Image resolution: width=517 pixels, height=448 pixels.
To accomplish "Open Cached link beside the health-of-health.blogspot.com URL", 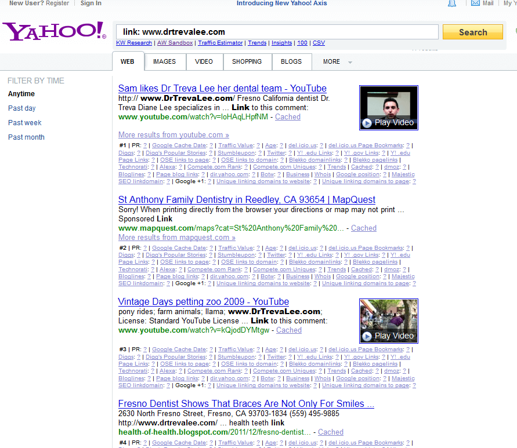I will coord(331,432).
